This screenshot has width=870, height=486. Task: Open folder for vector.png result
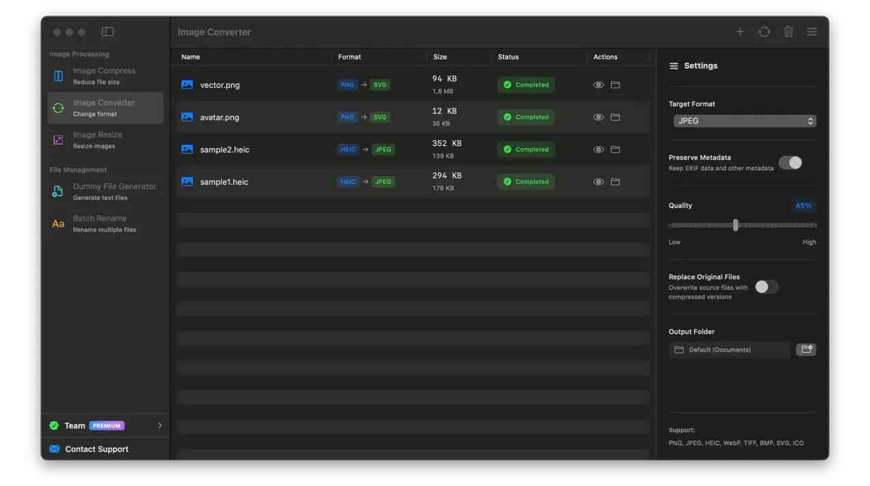click(615, 85)
